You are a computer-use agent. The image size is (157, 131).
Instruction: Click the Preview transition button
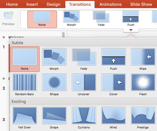pos(8,18)
